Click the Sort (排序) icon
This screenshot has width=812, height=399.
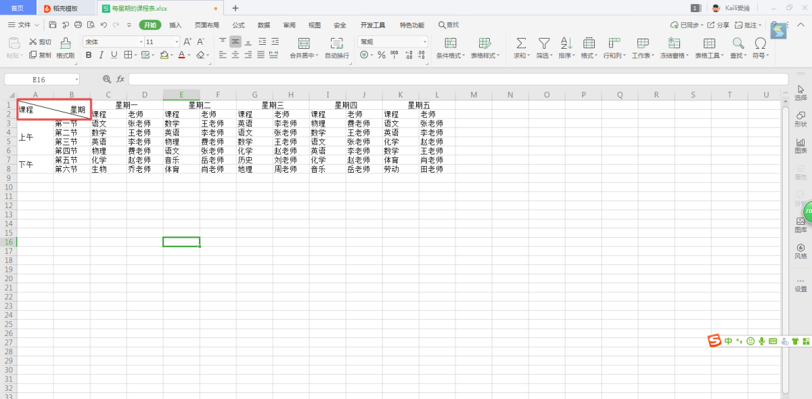coord(566,43)
